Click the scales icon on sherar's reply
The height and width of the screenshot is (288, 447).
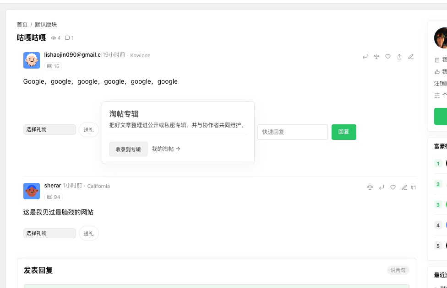point(370,187)
